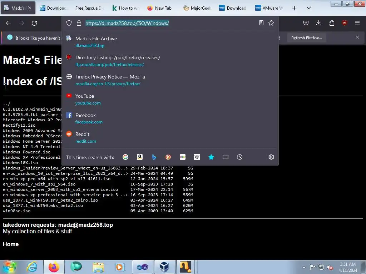Go back to the previous page

tap(9, 23)
